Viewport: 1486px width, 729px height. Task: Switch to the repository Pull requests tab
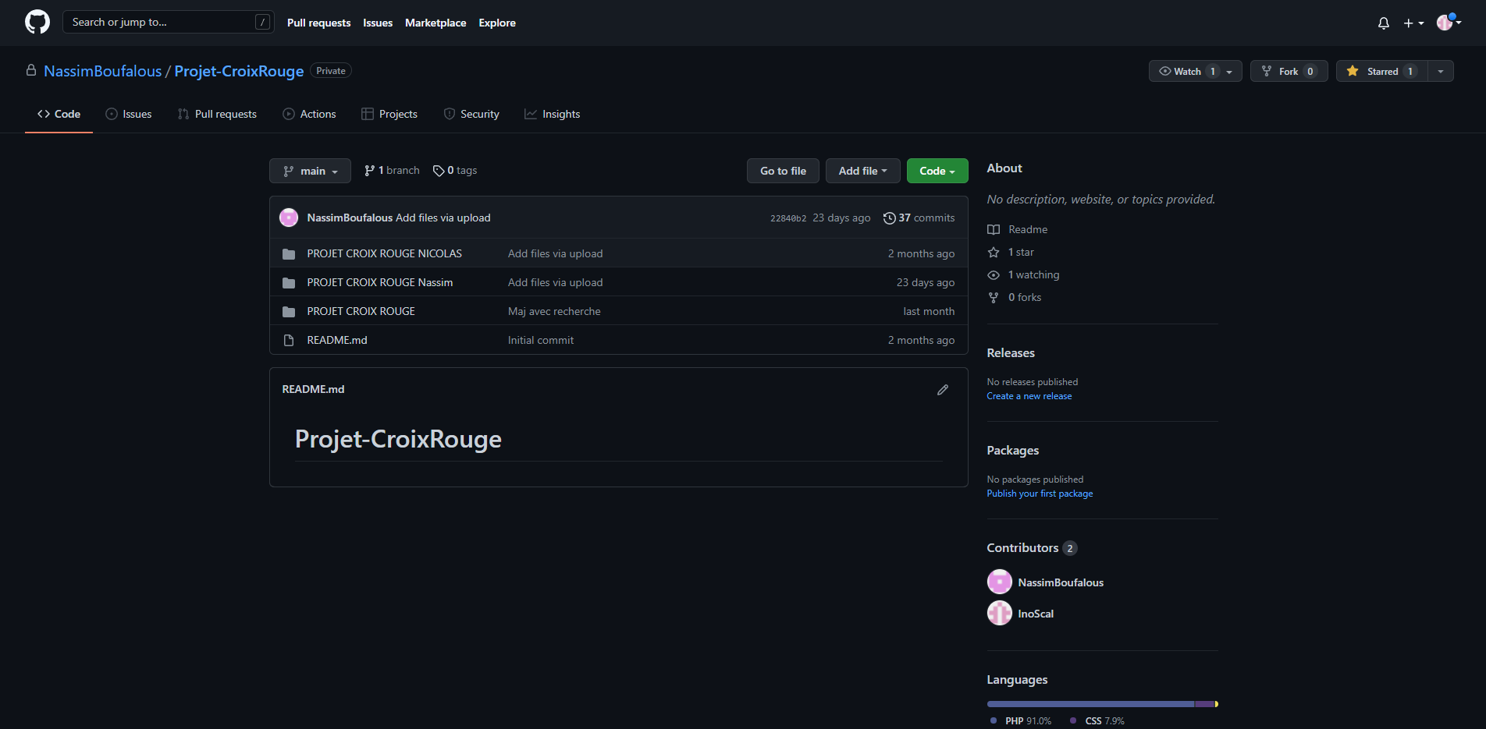coord(217,114)
